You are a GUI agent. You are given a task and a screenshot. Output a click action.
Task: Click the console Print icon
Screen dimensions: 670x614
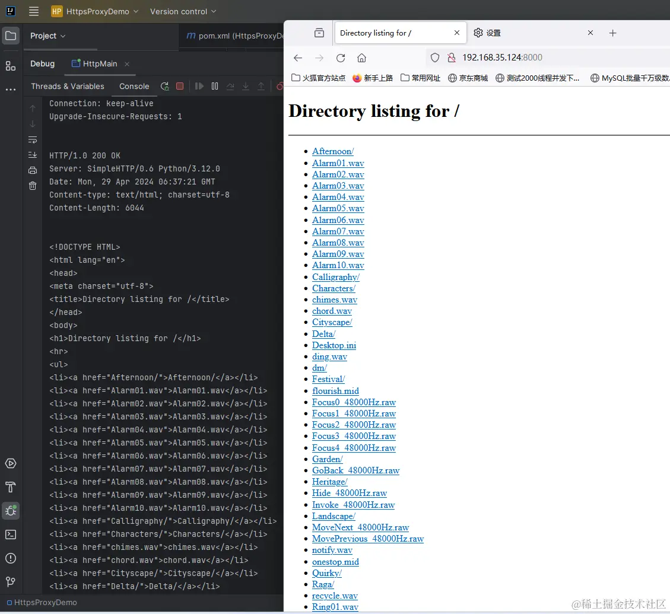click(x=33, y=170)
